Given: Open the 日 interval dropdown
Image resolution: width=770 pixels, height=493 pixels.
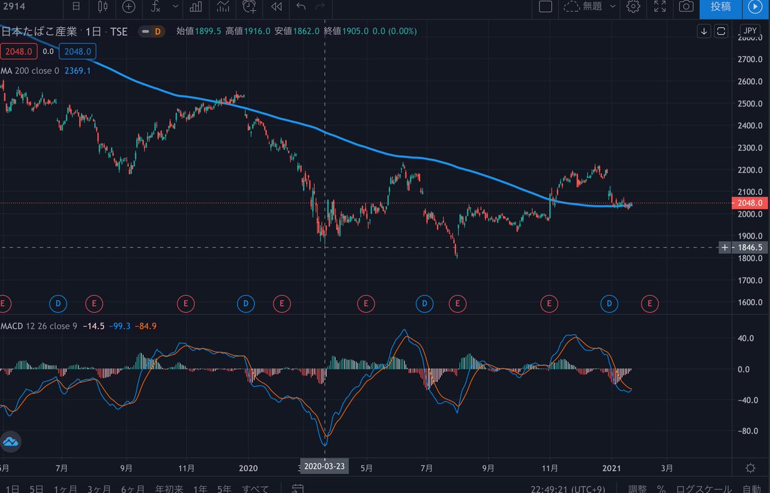Looking at the screenshot, I should coord(76,7).
